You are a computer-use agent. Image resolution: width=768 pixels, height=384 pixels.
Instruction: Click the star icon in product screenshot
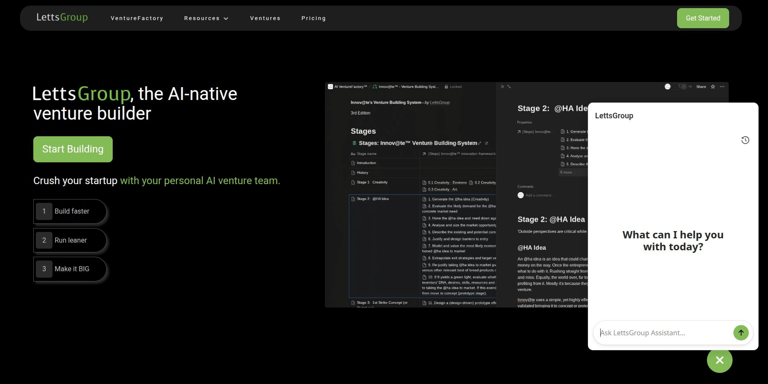click(713, 87)
